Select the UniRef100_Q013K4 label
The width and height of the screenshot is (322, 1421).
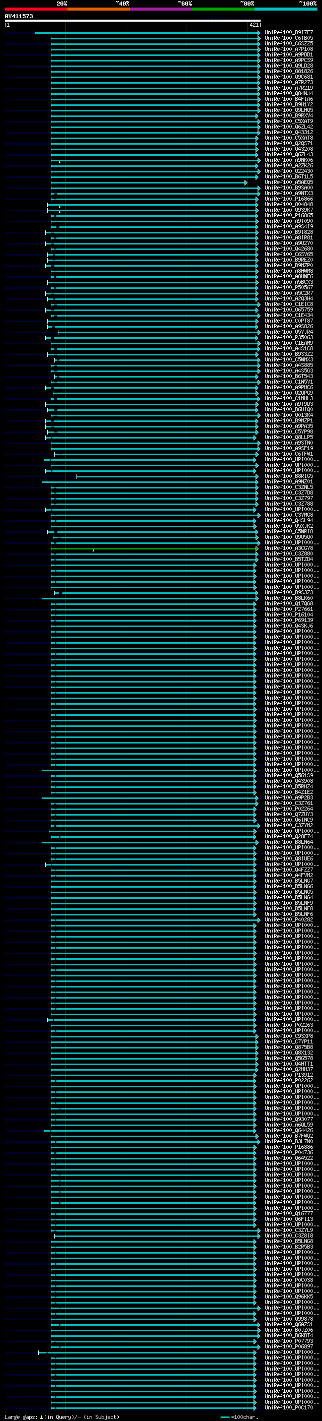point(289,415)
